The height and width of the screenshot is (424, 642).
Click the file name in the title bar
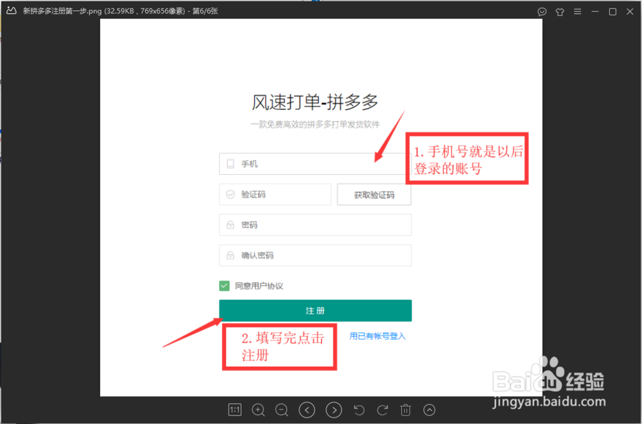pos(62,11)
